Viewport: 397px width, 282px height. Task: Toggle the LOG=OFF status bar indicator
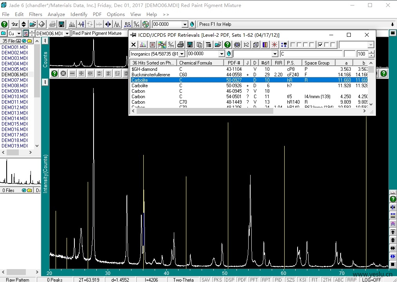(372, 280)
